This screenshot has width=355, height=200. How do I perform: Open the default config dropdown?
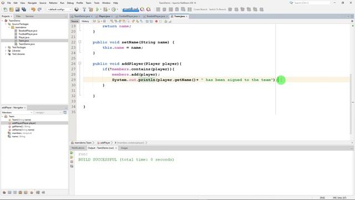pos(59,9)
